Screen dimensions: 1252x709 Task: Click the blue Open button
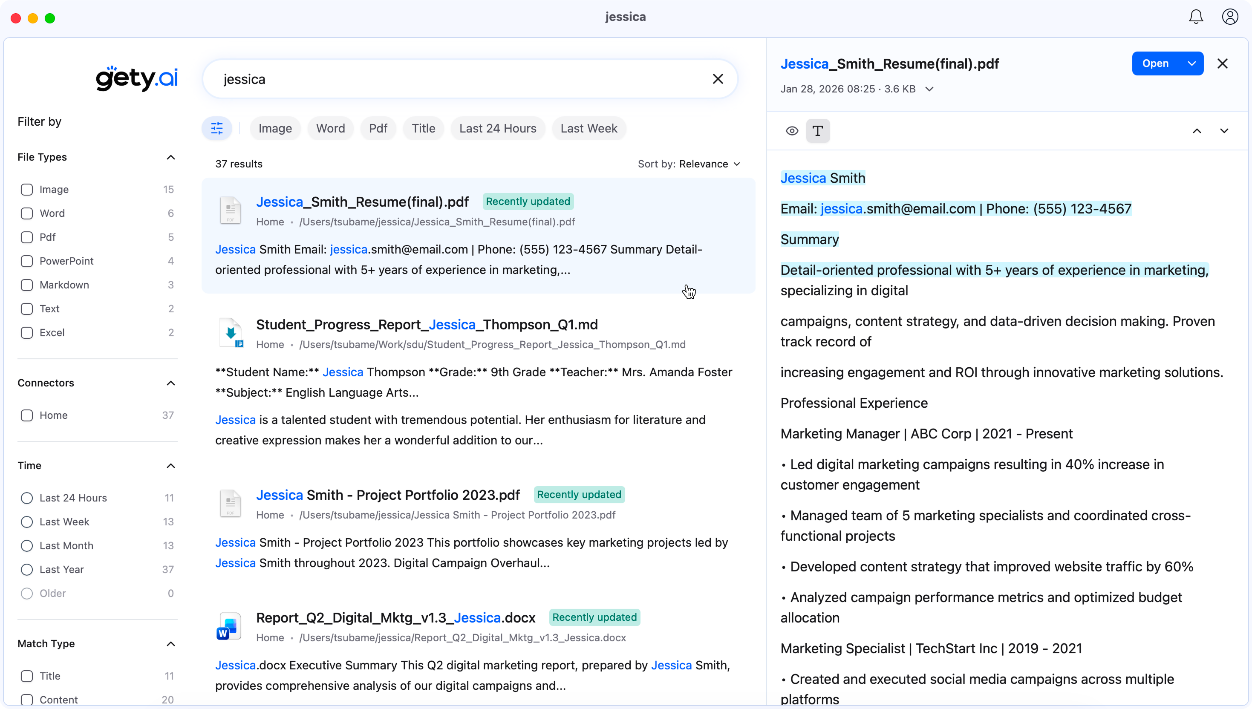[x=1155, y=64]
